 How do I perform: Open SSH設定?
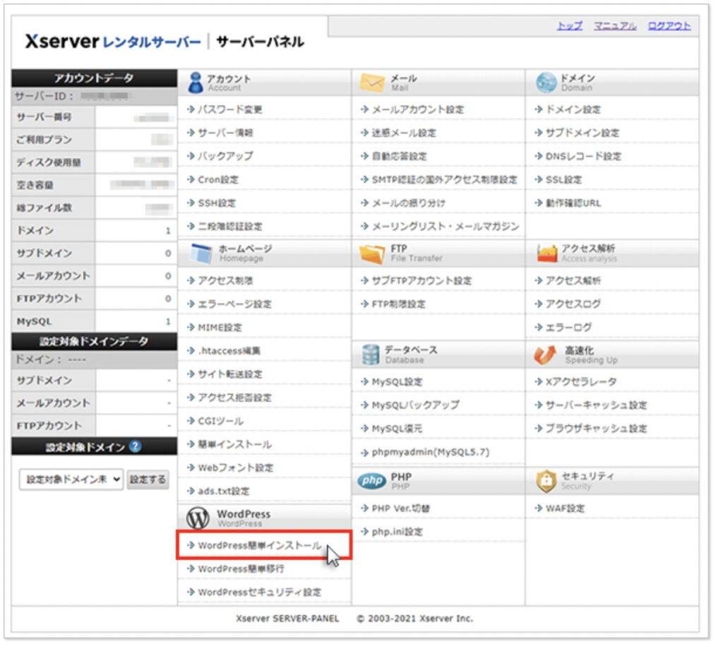217,203
